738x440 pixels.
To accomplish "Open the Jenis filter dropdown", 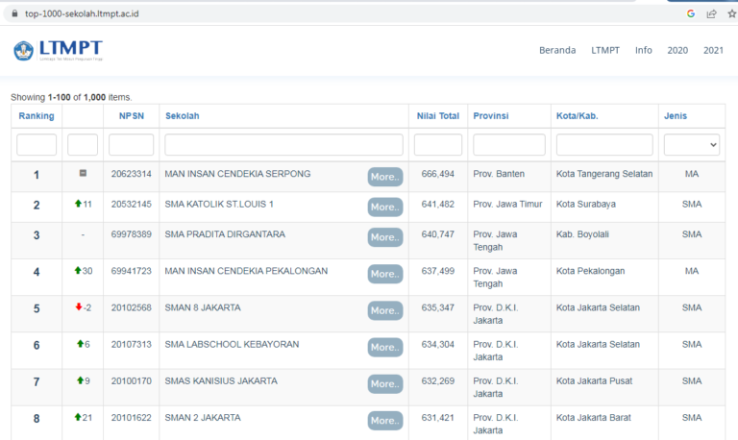I will pos(691,144).
